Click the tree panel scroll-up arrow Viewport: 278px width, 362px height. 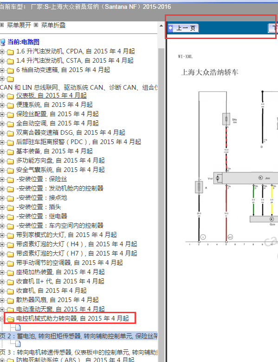(x=162, y=26)
